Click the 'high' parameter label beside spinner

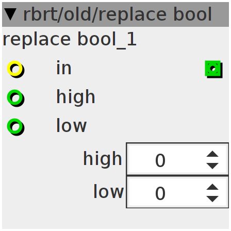[103, 159]
